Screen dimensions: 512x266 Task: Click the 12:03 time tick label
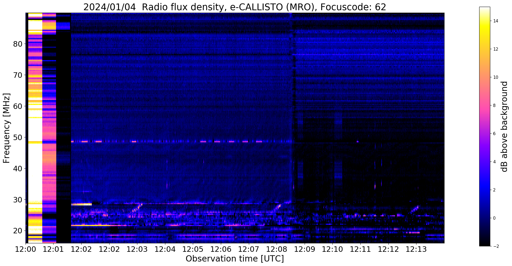click(137, 249)
